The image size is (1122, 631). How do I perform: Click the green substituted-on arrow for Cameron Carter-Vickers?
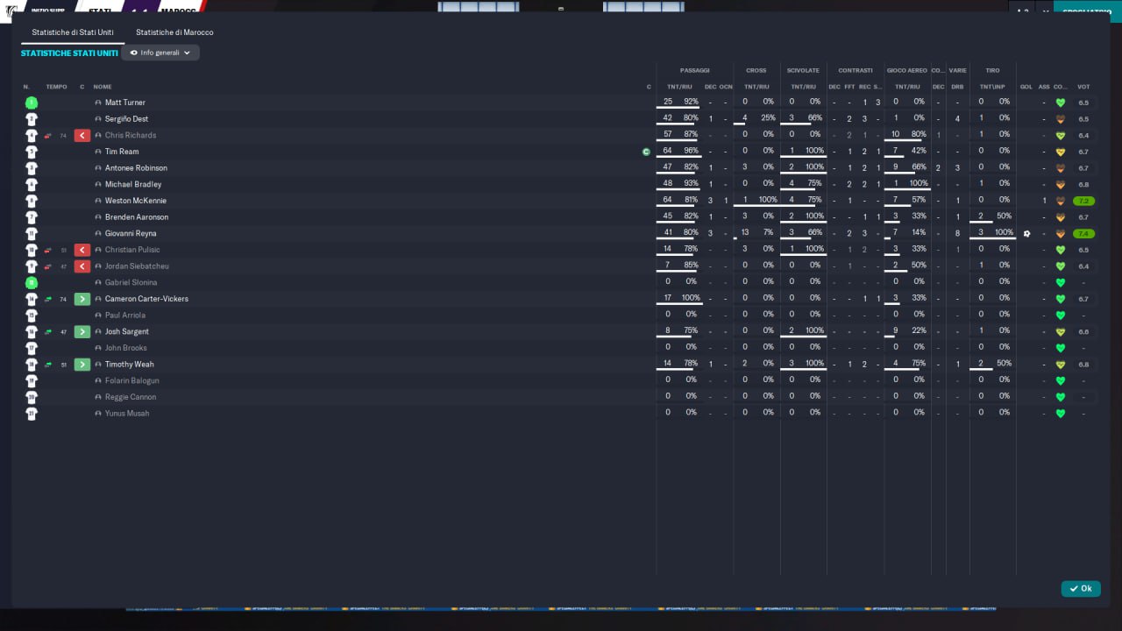pos(82,299)
